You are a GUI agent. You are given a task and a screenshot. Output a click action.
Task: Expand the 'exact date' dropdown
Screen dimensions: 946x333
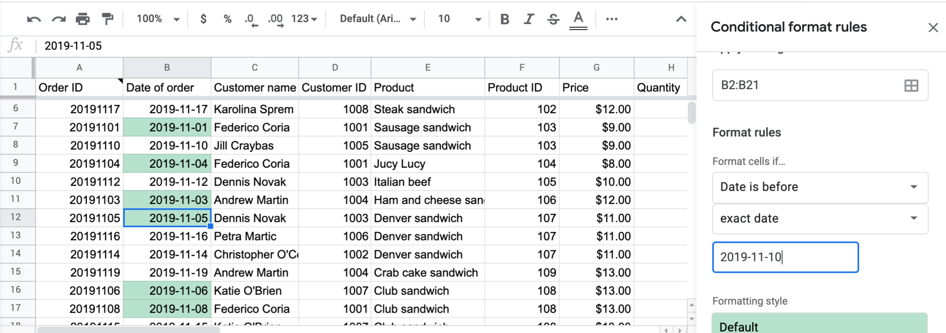click(820, 218)
